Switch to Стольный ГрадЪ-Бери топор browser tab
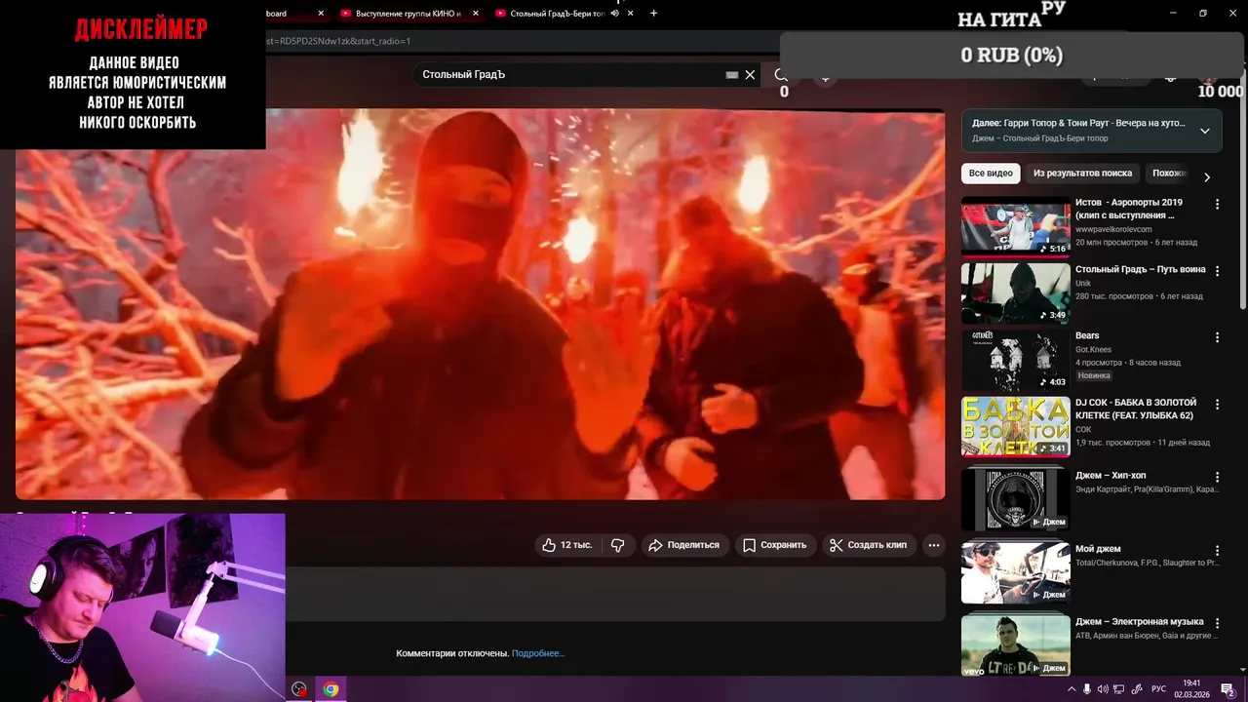Viewport: 1248px width, 702px height. point(558,14)
